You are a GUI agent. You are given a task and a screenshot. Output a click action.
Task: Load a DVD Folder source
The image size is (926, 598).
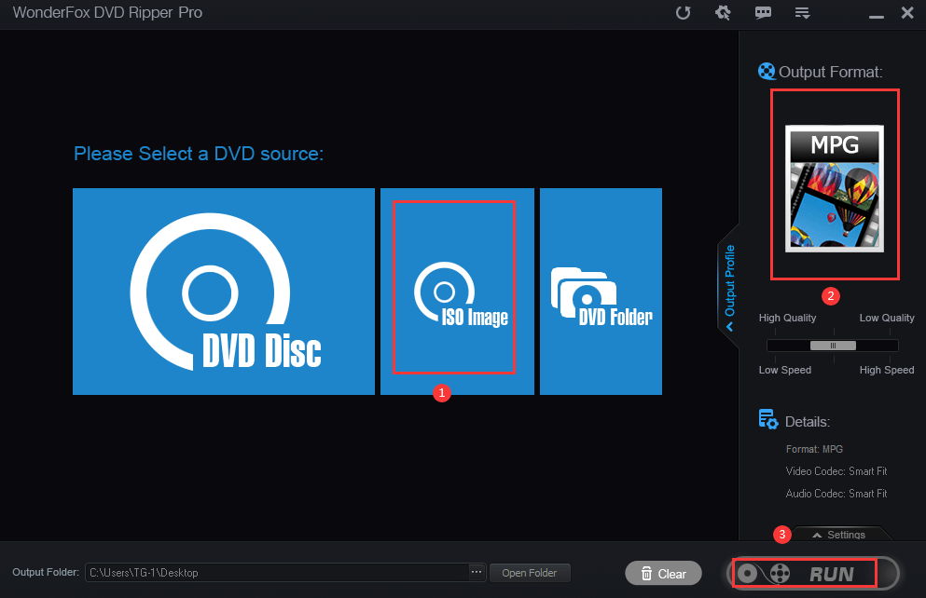point(601,291)
